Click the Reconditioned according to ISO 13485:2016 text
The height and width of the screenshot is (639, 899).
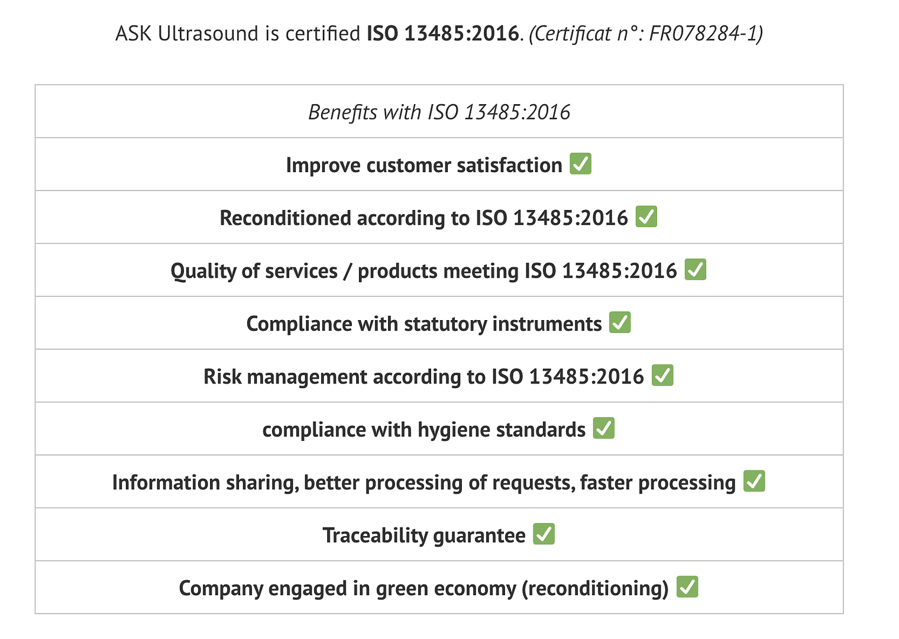tap(423, 218)
